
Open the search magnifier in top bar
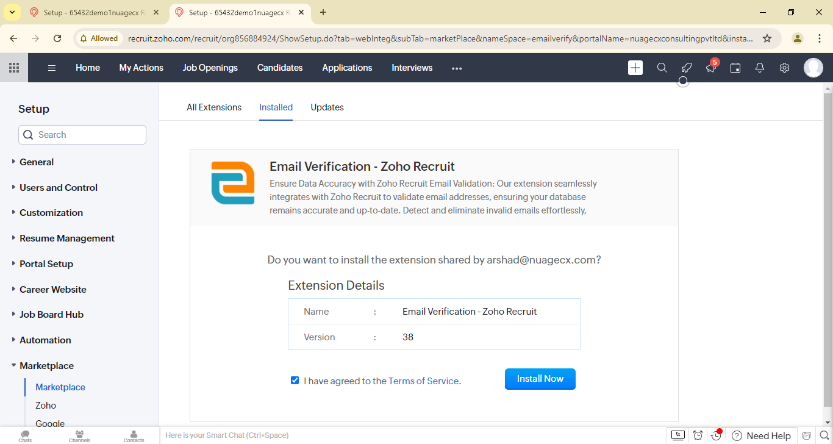point(662,68)
